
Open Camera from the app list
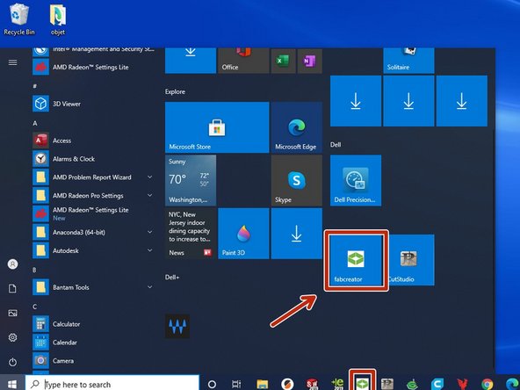tap(93, 360)
